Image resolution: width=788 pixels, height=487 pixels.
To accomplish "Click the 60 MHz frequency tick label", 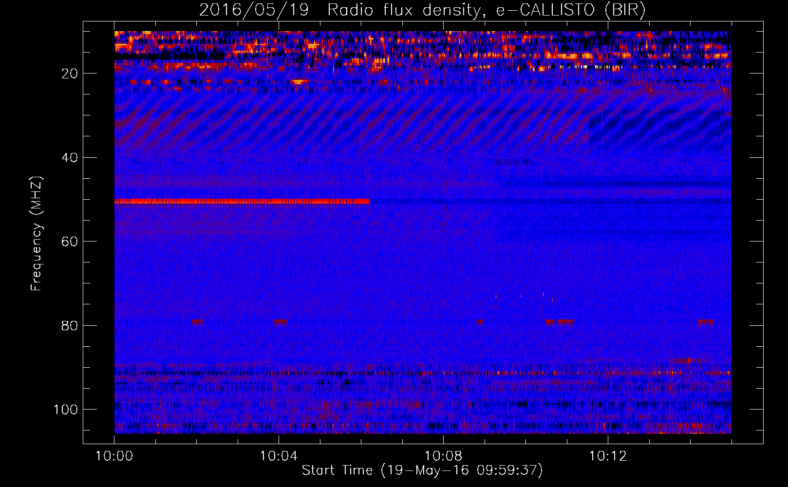I will 70,242.
